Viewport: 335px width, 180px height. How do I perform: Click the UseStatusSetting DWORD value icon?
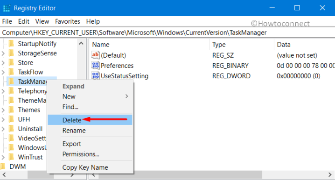tap(95, 76)
